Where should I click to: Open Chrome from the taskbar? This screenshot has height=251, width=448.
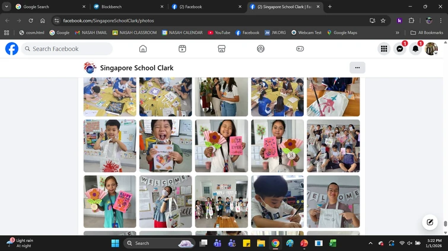tap(275, 243)
